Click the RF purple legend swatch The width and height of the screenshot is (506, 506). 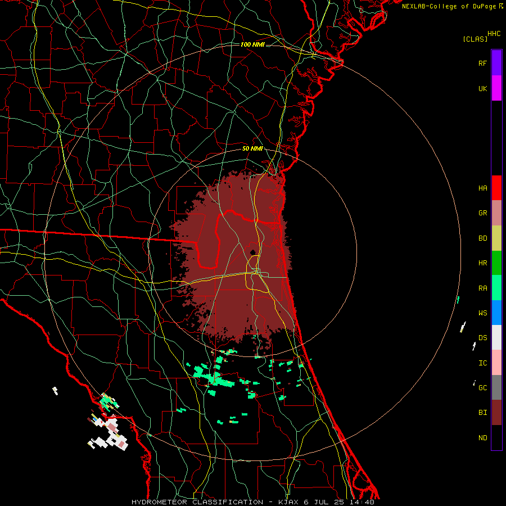click(x=496, y=63)
